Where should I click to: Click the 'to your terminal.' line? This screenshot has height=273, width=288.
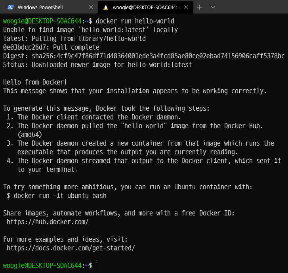coord(48,169)
